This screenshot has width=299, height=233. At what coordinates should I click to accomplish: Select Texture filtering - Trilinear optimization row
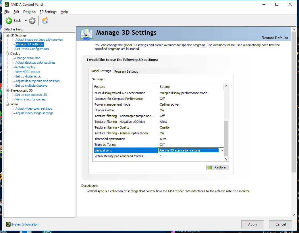(159, 133)
